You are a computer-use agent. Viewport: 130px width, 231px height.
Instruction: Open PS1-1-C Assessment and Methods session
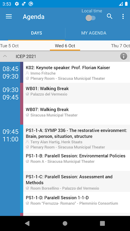77,182
